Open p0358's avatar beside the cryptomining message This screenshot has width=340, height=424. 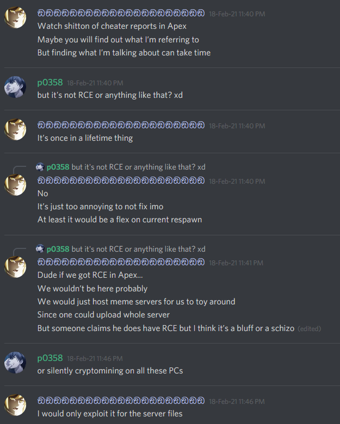click(x=15, y=363)
